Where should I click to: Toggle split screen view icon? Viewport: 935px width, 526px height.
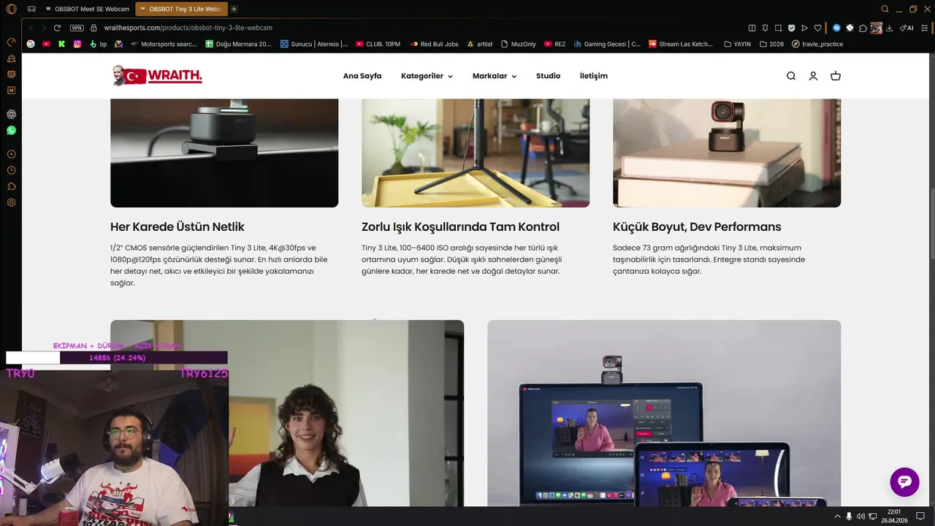point(752,28)
